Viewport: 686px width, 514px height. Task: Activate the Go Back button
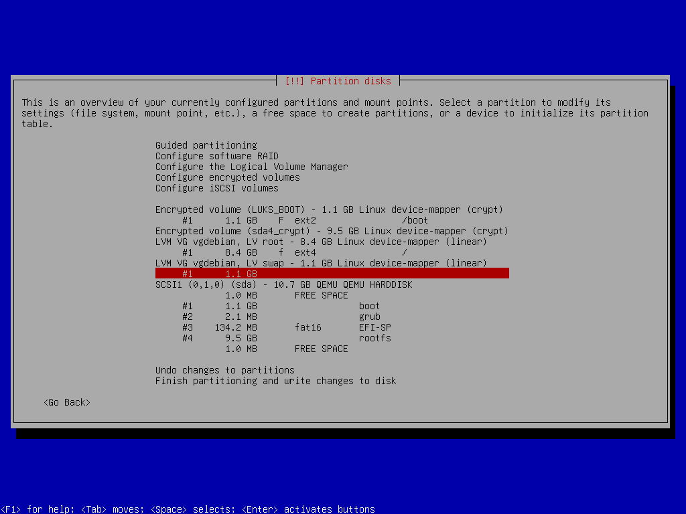click(66, 402)
